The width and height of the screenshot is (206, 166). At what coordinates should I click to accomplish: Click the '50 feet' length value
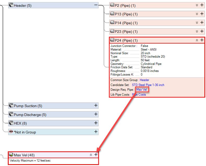(145, 60)
